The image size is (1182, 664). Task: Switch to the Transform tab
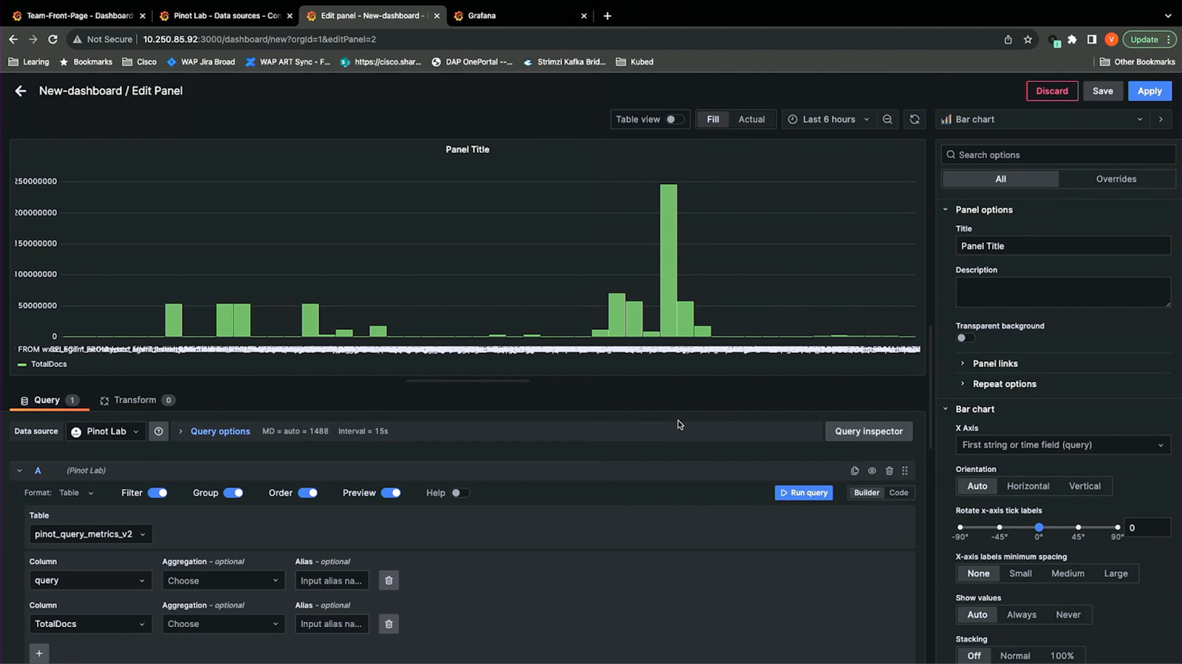coord(134,400)
